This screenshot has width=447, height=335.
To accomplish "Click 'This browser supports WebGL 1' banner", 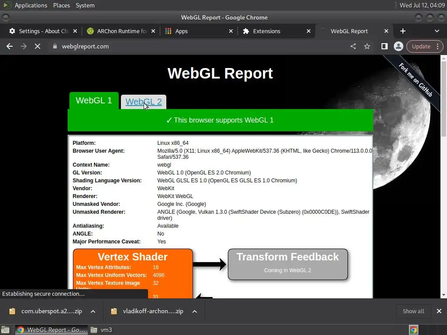I will [x=220, y=120].
